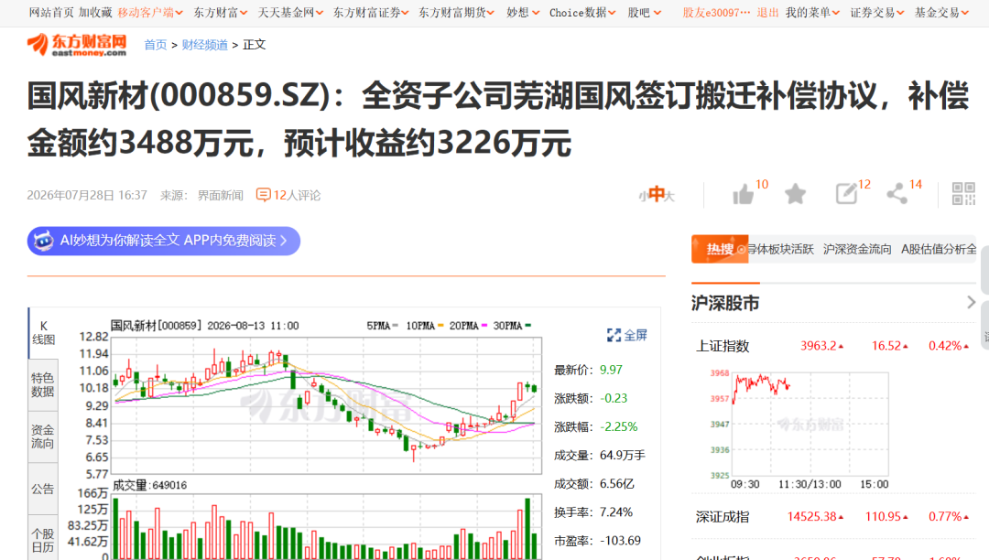Viewport: 989px width, 560px height.
Task: Click the AI妙想 robot icon
Action: [43, 241]
